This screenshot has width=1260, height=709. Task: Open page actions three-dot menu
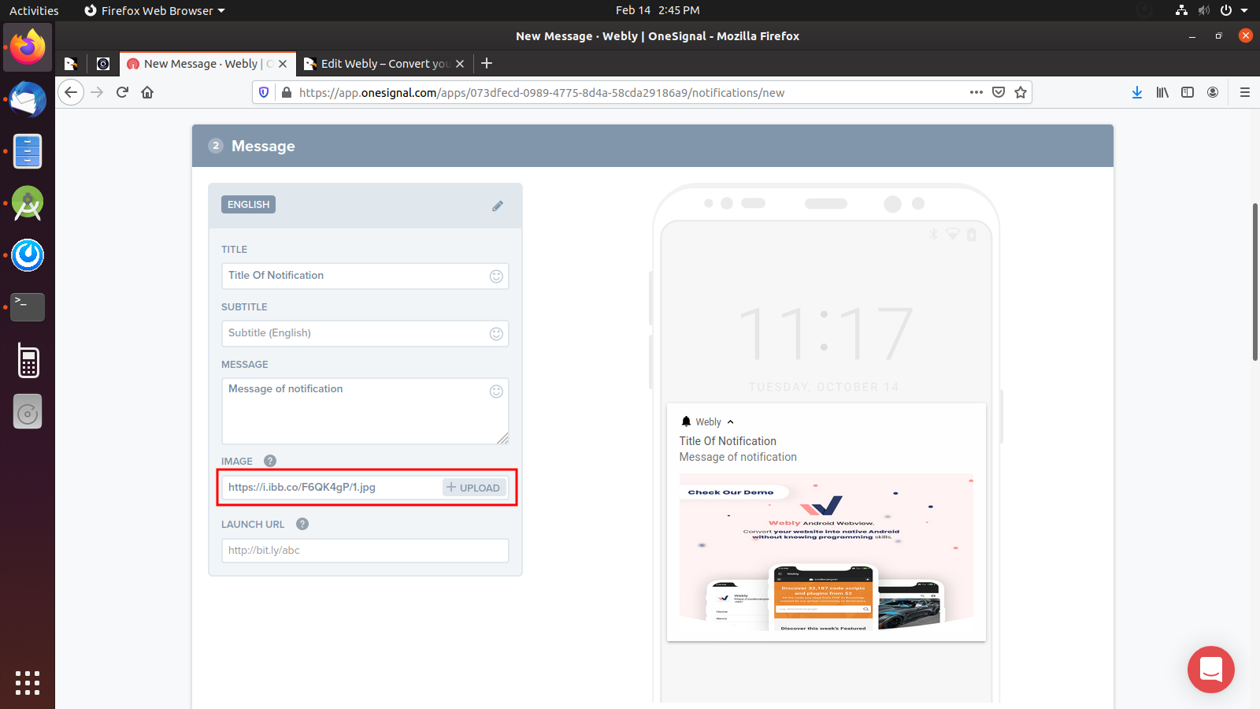click(x=976, y=92)
